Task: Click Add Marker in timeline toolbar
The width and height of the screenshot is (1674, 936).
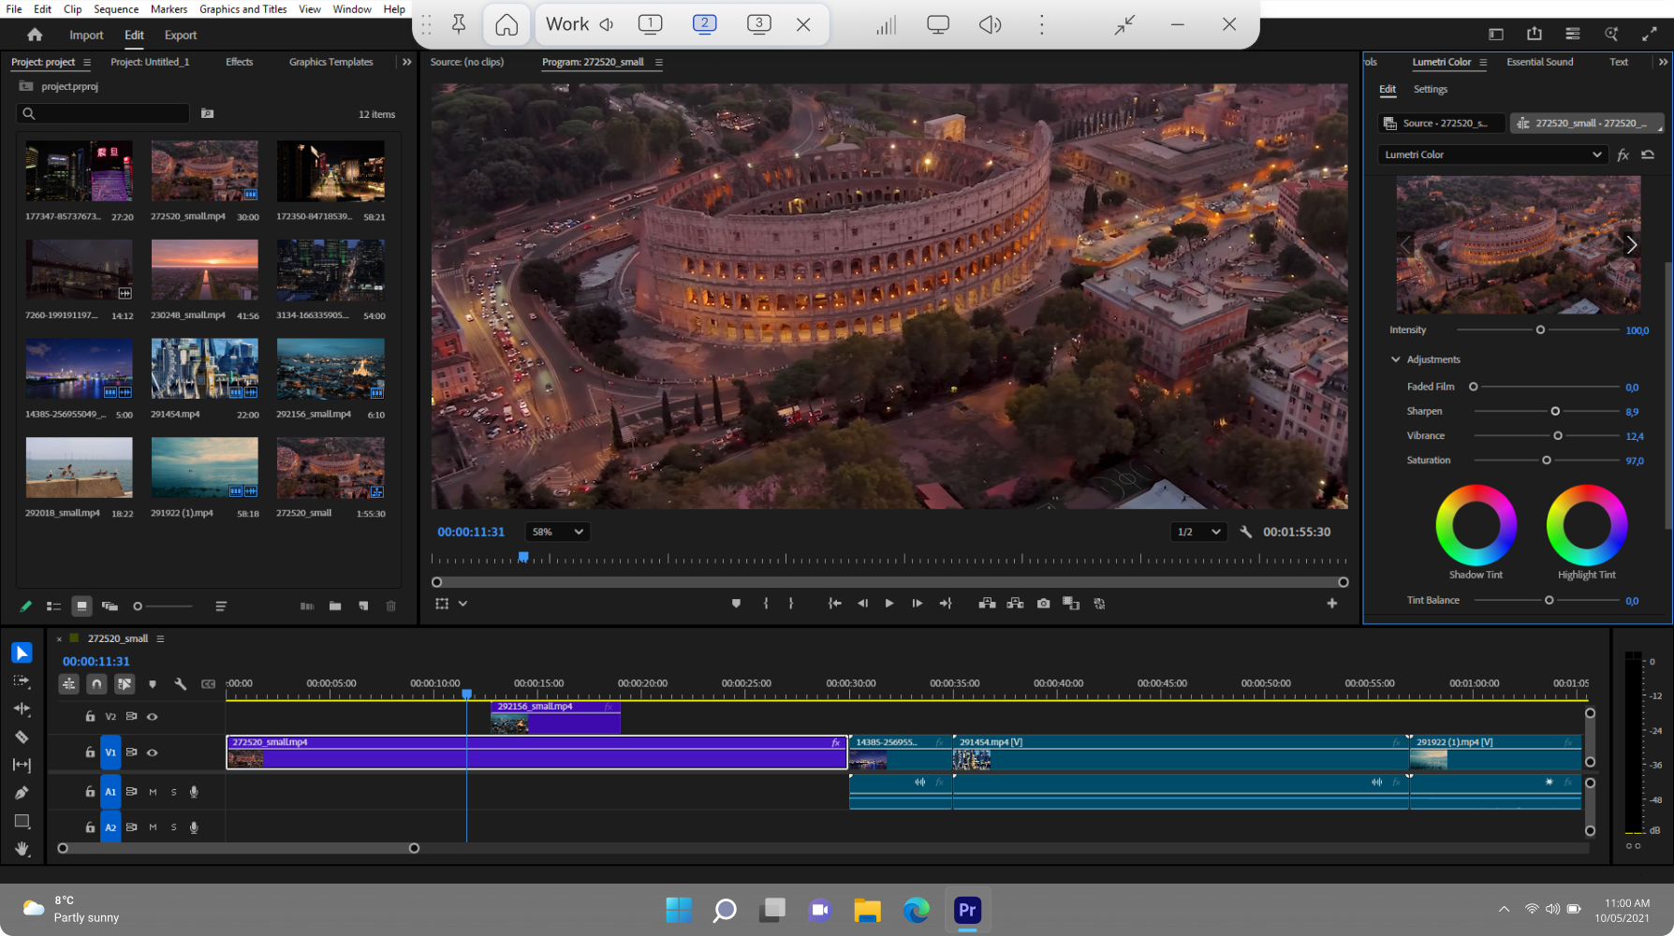Action: tap(153, 684)
